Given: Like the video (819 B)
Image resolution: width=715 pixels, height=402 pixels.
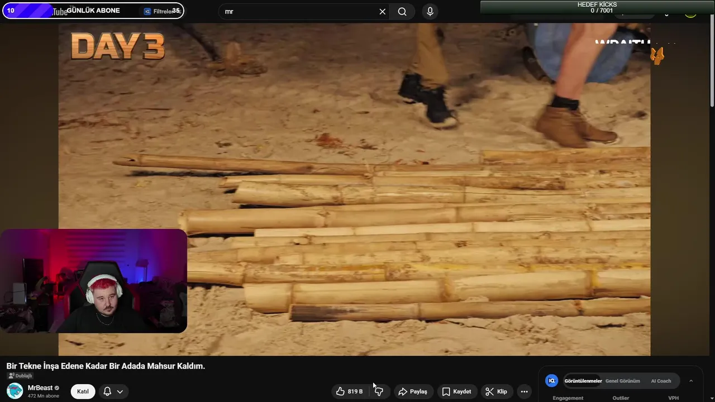Looking at the screenshot, I should [x=350, y=391].
